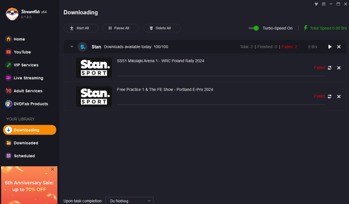Start the Stan group with play icon
The image size is (349, 204).
330,47
